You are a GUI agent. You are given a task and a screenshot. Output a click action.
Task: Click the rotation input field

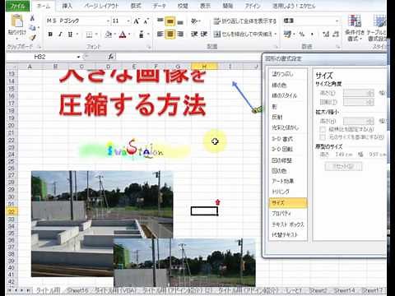click(x=358, y=102)
